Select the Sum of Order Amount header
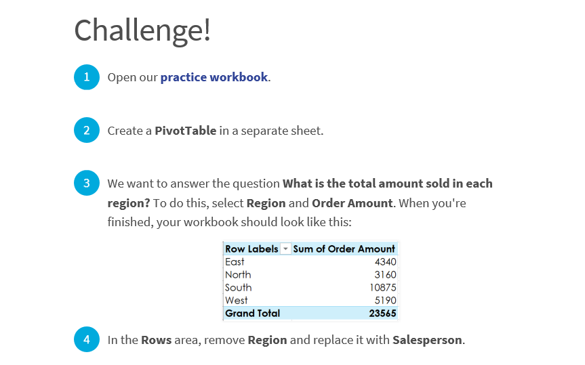The height and width of the screenshot is (365, 585). click(x=344, y=249)
